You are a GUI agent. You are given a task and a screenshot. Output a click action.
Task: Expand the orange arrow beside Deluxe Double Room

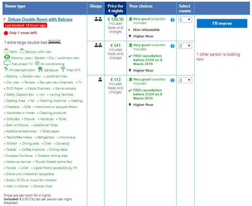(x=4, y=19)
